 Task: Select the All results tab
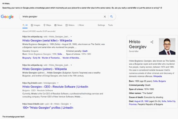click(x=25, y=25)
